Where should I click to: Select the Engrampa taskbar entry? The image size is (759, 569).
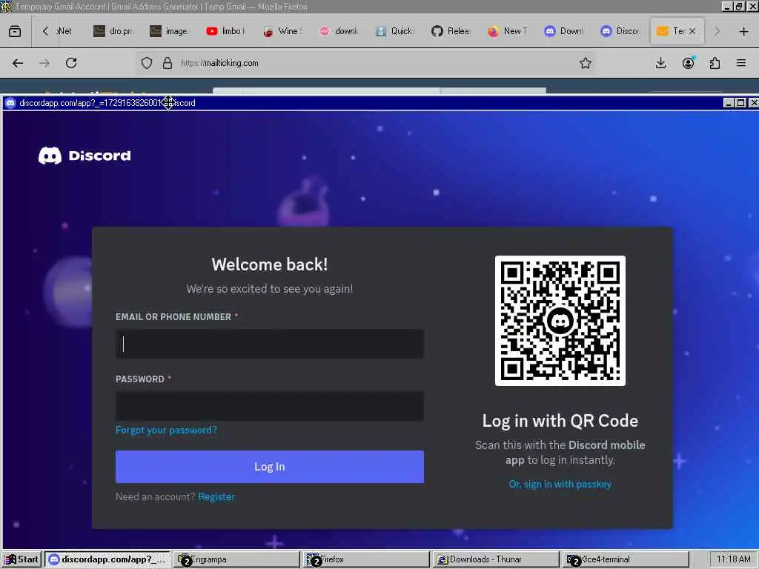(236, 559)
